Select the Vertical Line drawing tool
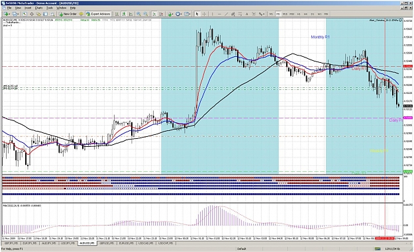This screenshot has width=414, height=252. (212, 14)
